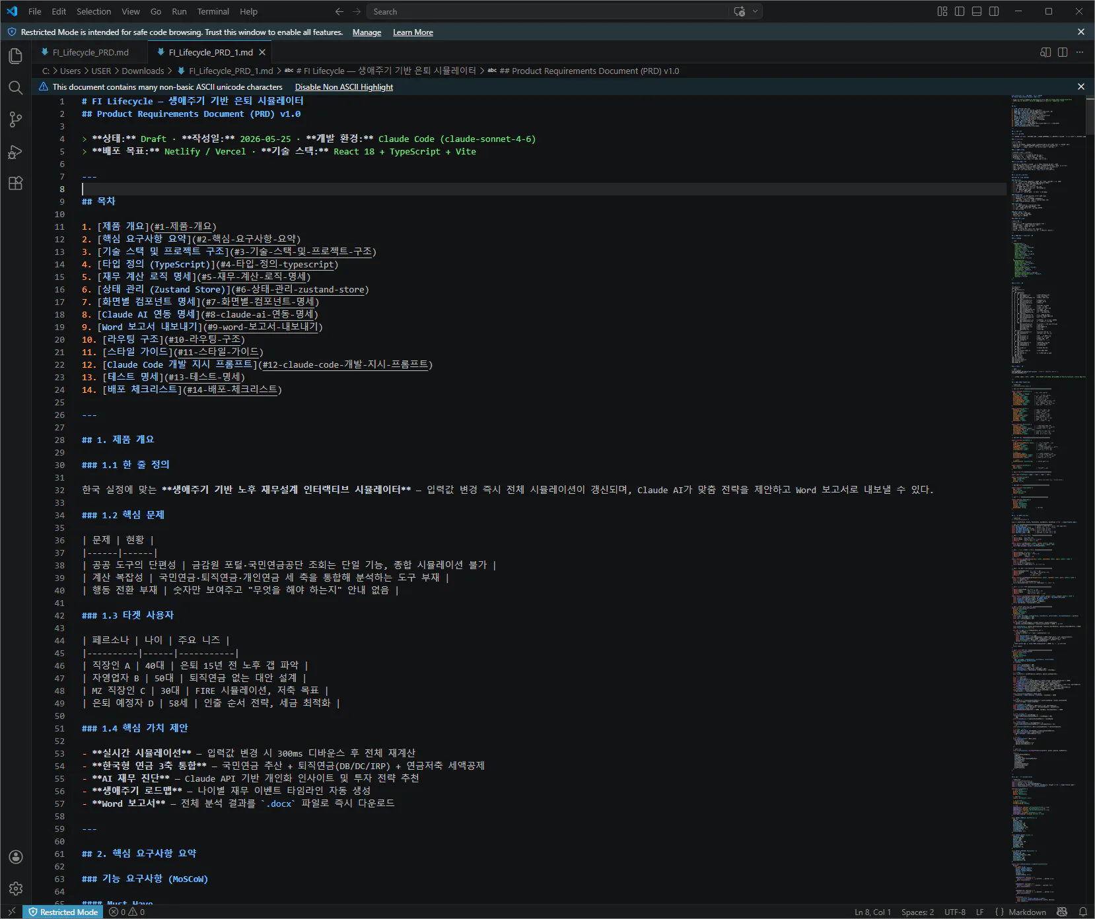Open the chat dropdown arrow in title bar
Viewport: 1095px width, 919px height.
coord(755,11)
